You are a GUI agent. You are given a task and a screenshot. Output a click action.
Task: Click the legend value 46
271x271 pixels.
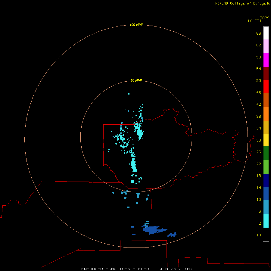(x=259, y=92)
